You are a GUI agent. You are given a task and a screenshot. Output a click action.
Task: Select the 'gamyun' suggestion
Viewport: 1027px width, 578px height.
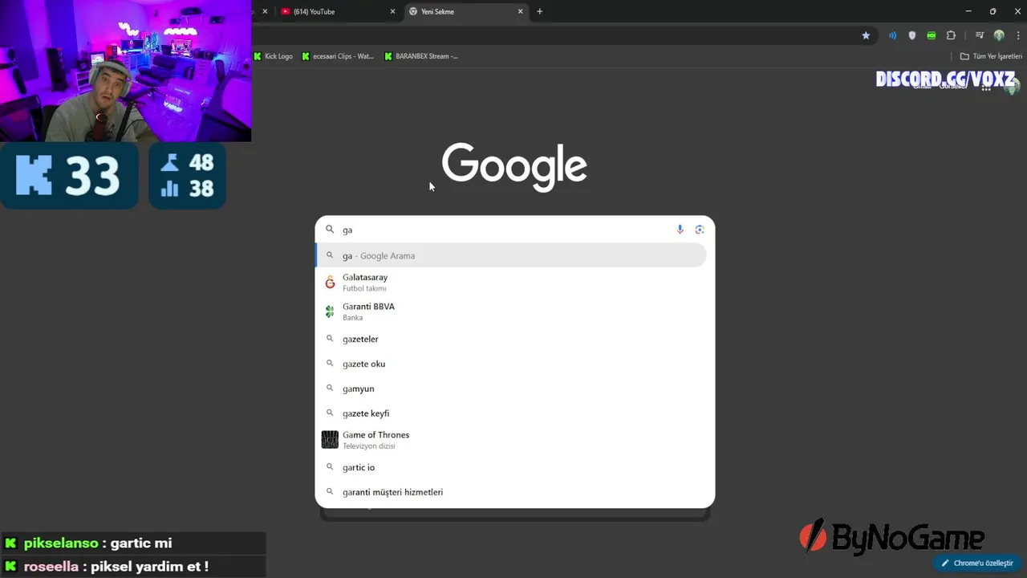(511, 389)
